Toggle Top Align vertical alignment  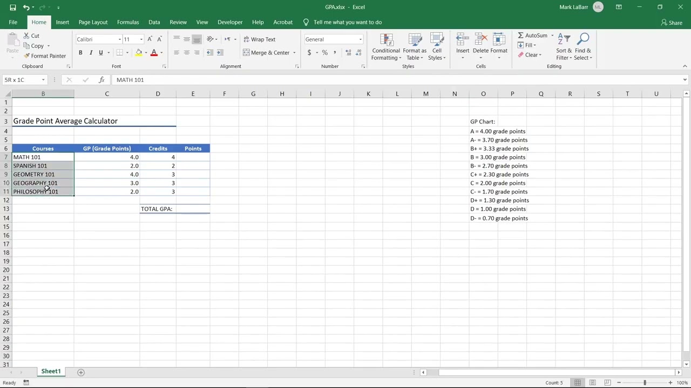[x=177, y=39]
